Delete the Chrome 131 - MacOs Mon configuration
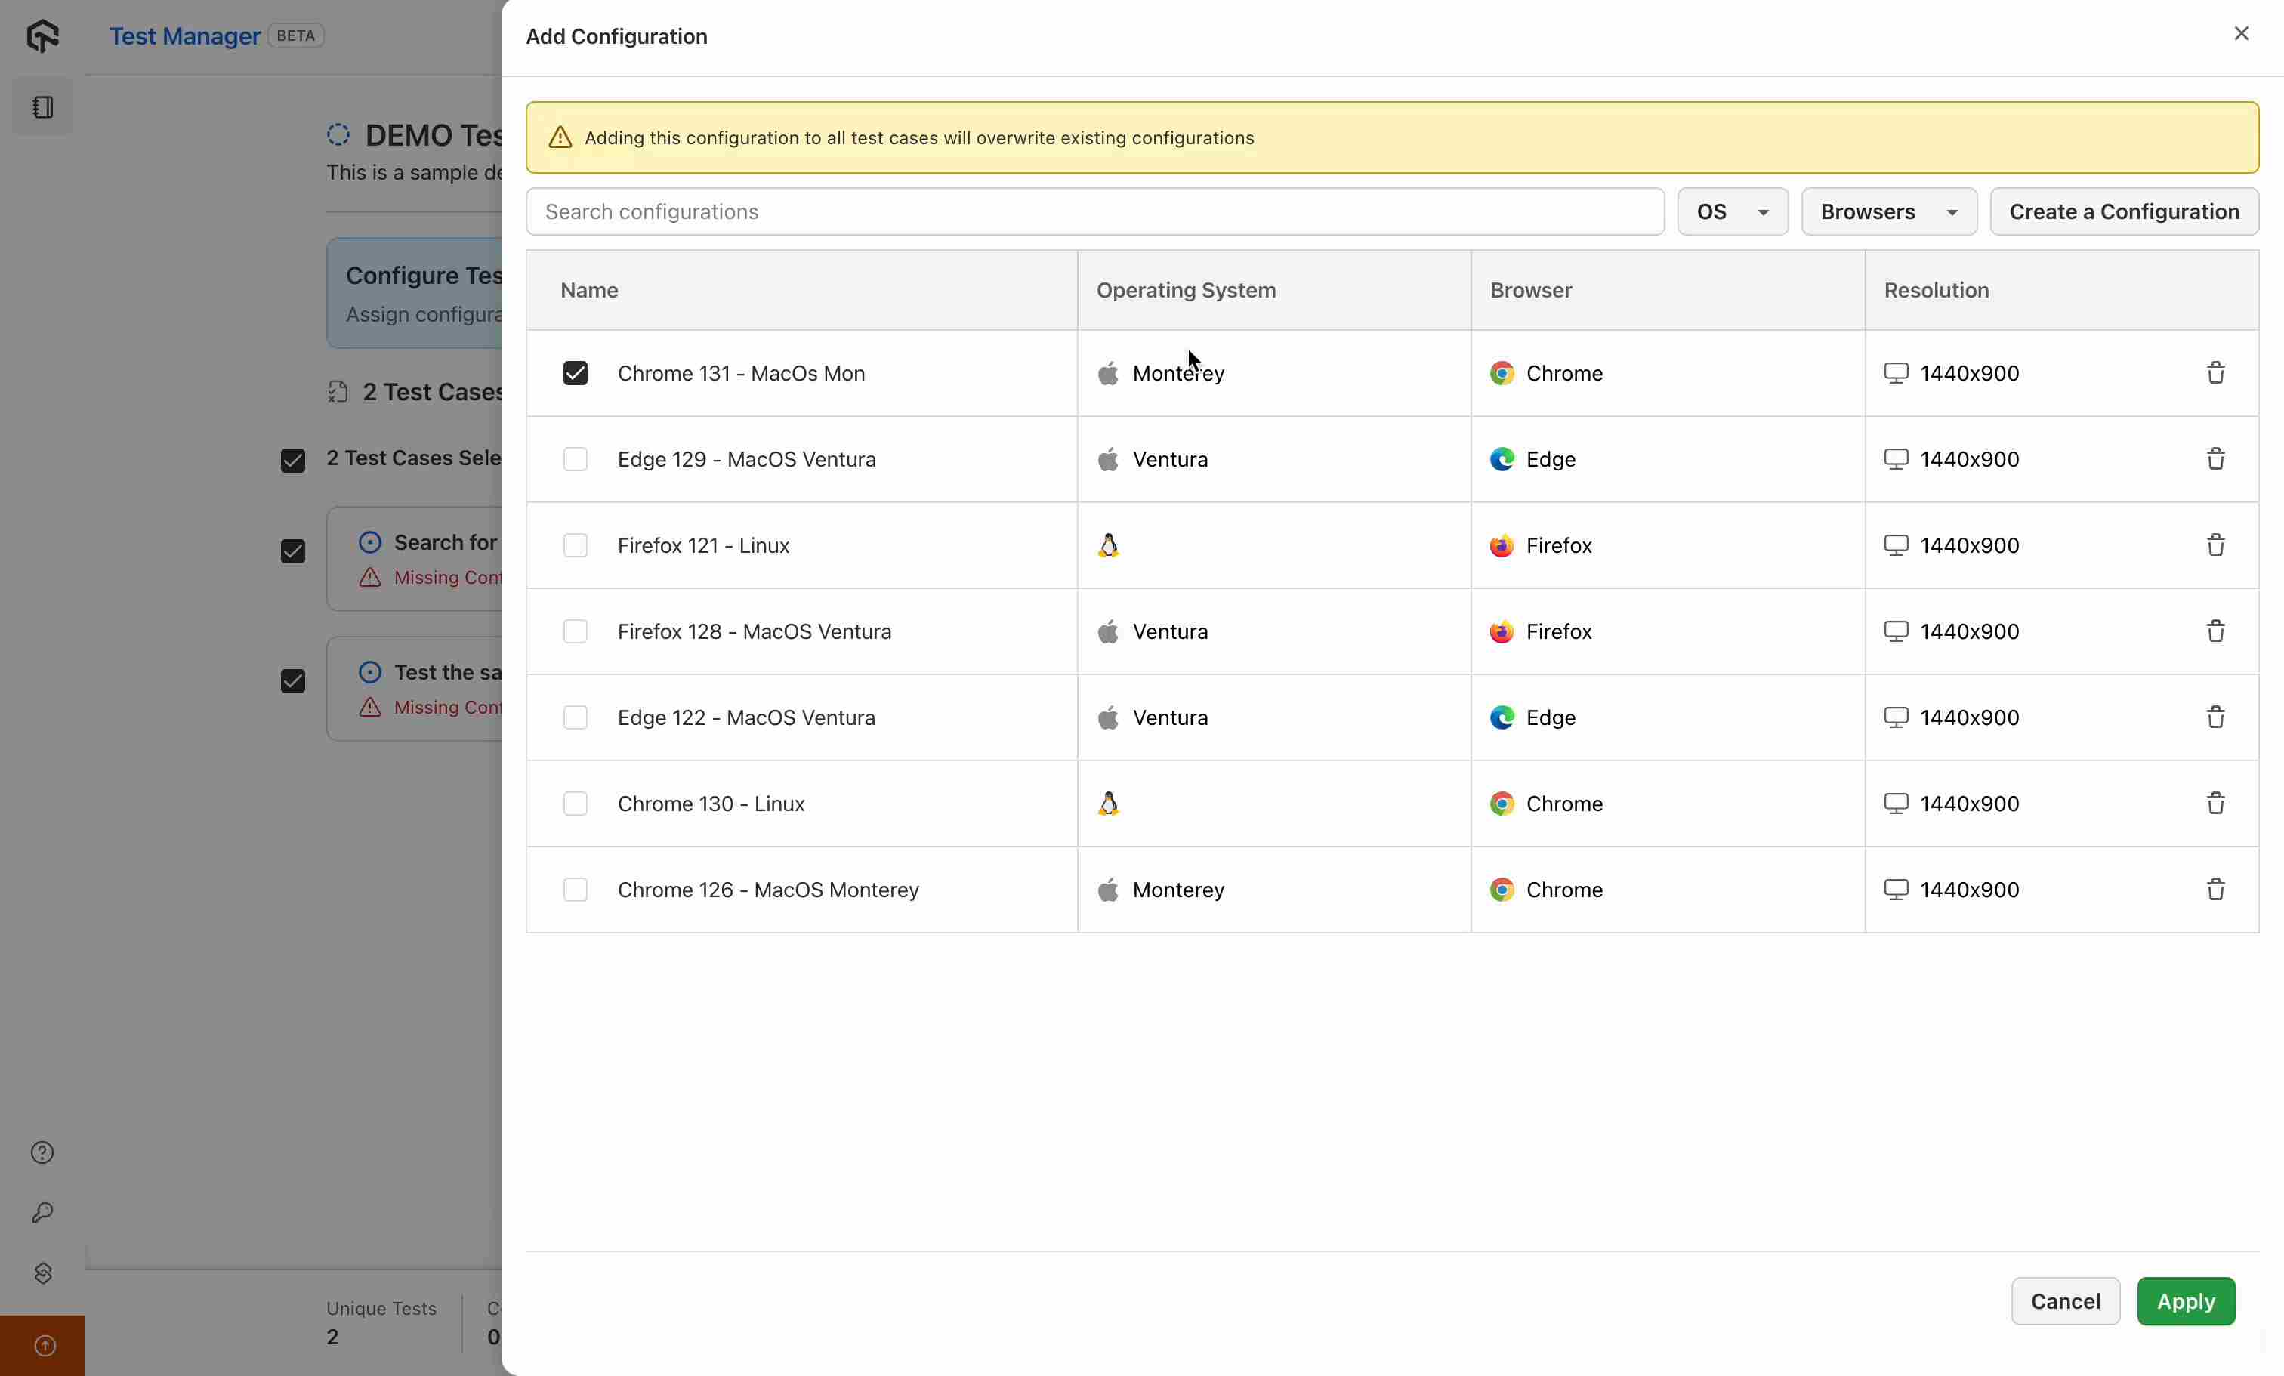The width and height of the screenshot is (2284, 1376). (x=2215, y=372)
